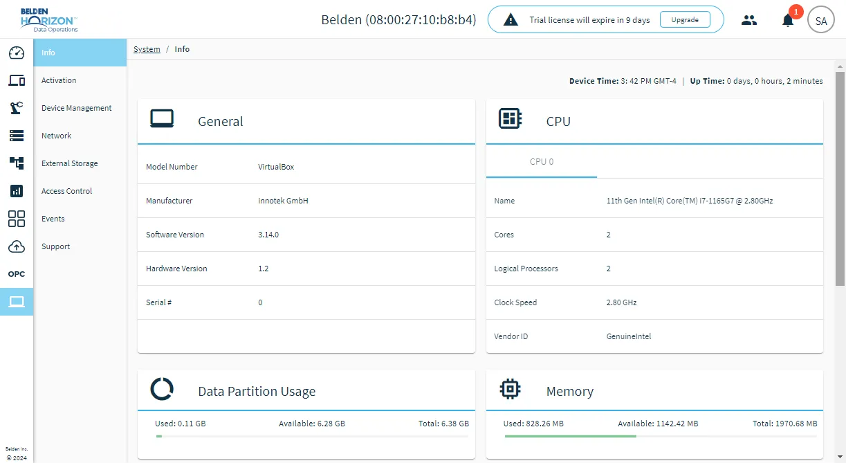The image size is (846, 463).
Task: Click the Clock Speed value 2.80 GHz
Action: point(622,302)
